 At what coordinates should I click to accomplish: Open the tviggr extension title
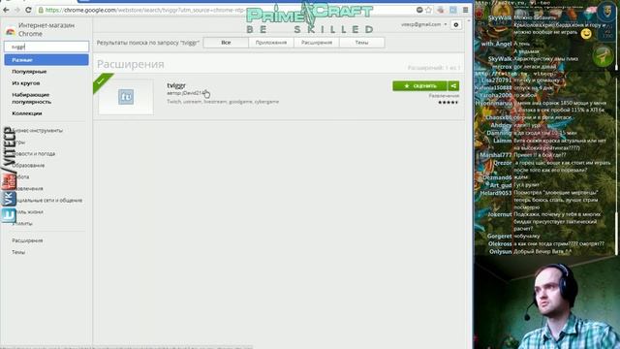tap(176, 85)
